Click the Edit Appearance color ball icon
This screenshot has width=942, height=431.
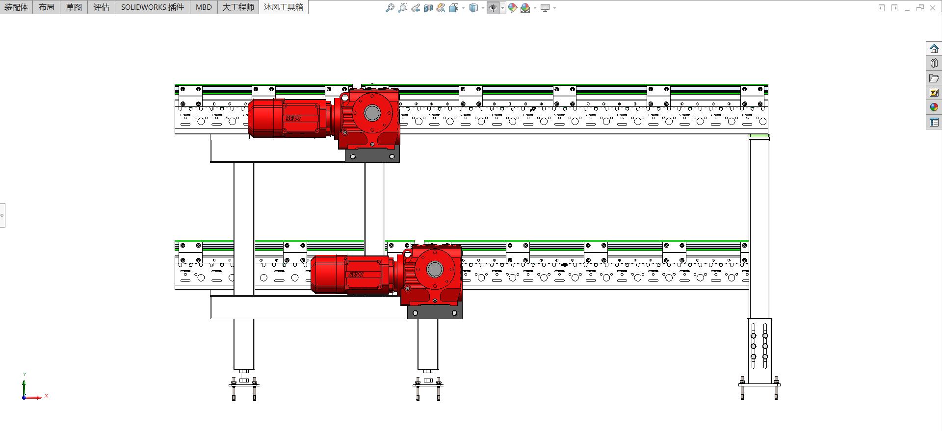point(513,8)
